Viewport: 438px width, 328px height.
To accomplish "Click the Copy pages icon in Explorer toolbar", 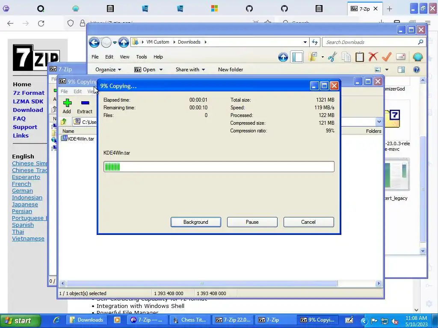I will tap(346, 57).
